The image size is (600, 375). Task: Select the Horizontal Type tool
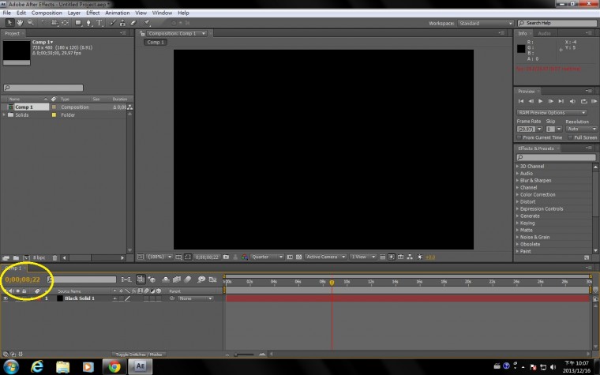(100, 23)
